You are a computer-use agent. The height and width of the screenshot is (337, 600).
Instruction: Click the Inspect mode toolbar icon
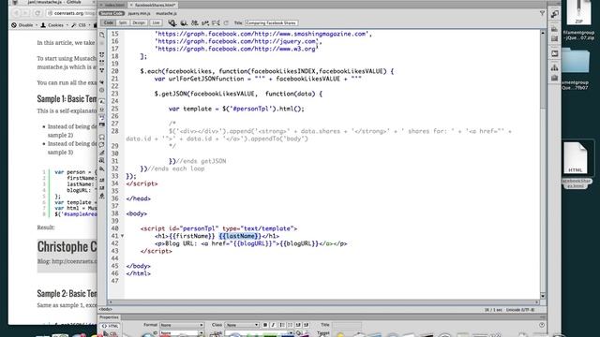tap(172, 22)
